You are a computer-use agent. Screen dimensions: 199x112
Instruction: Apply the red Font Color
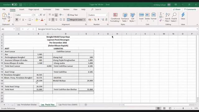42,20
